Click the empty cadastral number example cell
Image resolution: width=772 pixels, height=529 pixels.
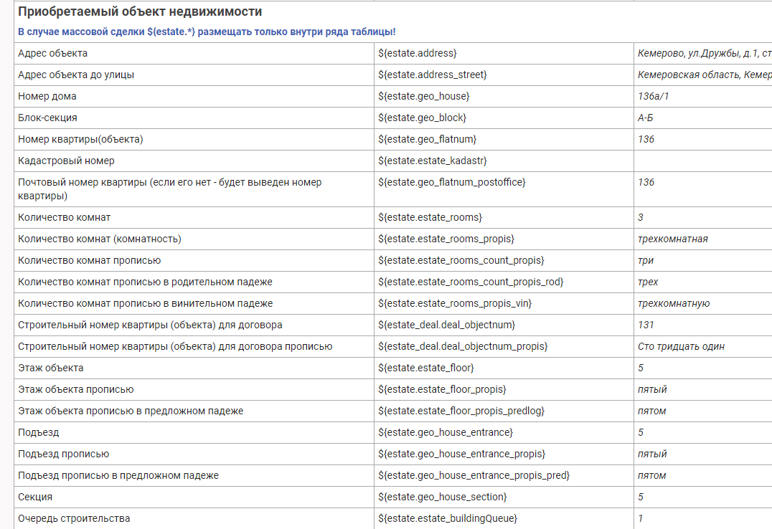[x=702, y=161]
